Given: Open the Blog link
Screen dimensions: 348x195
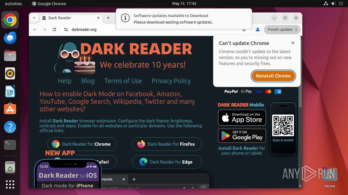Looking at the screenshot, I should coord(88,81).
